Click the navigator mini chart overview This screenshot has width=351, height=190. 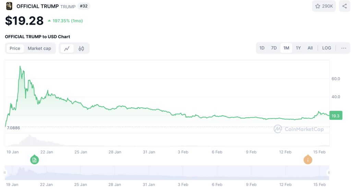pyautogui.click(x=167, y=173)
